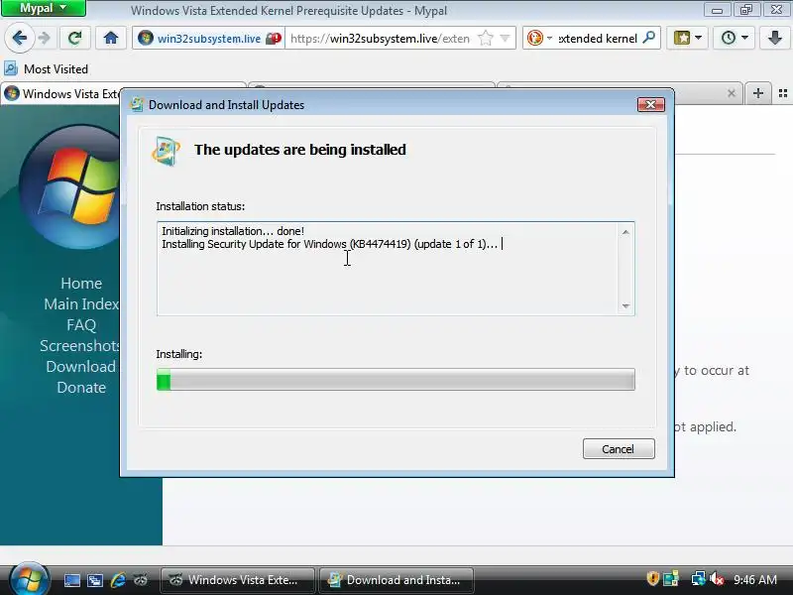Expand the History button dropdown arrow
This screenshot has height=595, width=793.
(x=744, y=38)
